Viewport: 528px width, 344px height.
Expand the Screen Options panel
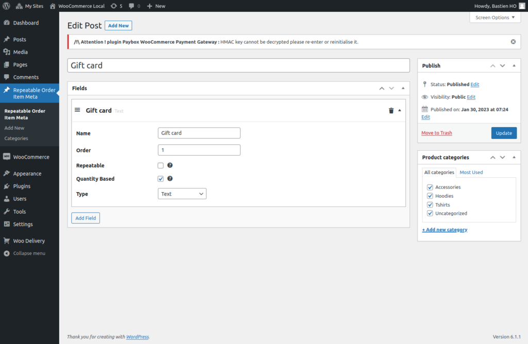(x=495, y=18)
